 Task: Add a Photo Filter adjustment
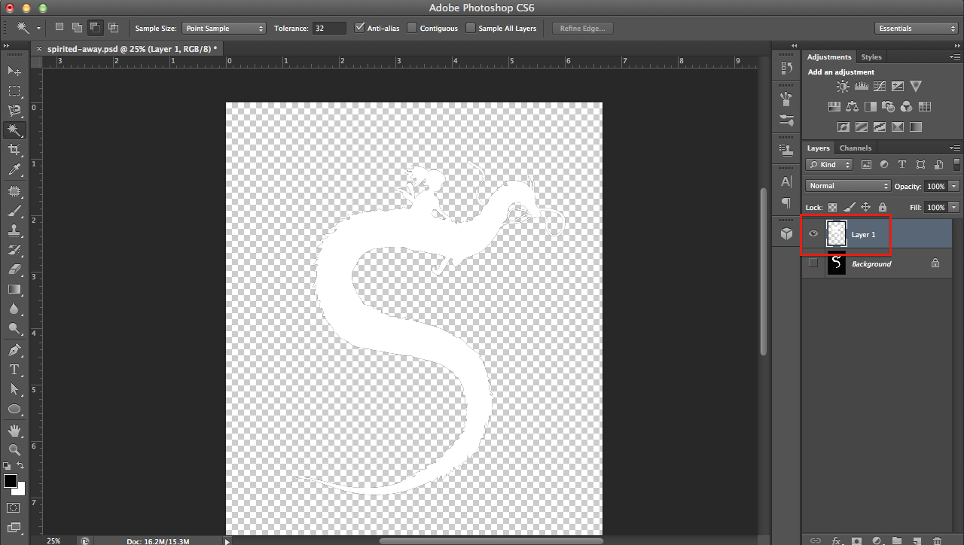point(889,107)
